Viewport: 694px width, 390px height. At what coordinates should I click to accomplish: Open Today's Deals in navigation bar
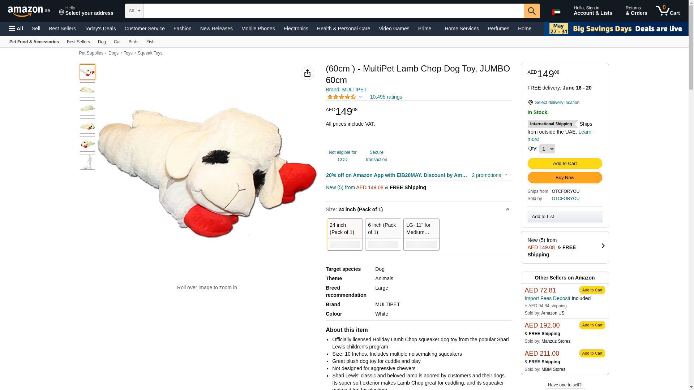[100, 29]
